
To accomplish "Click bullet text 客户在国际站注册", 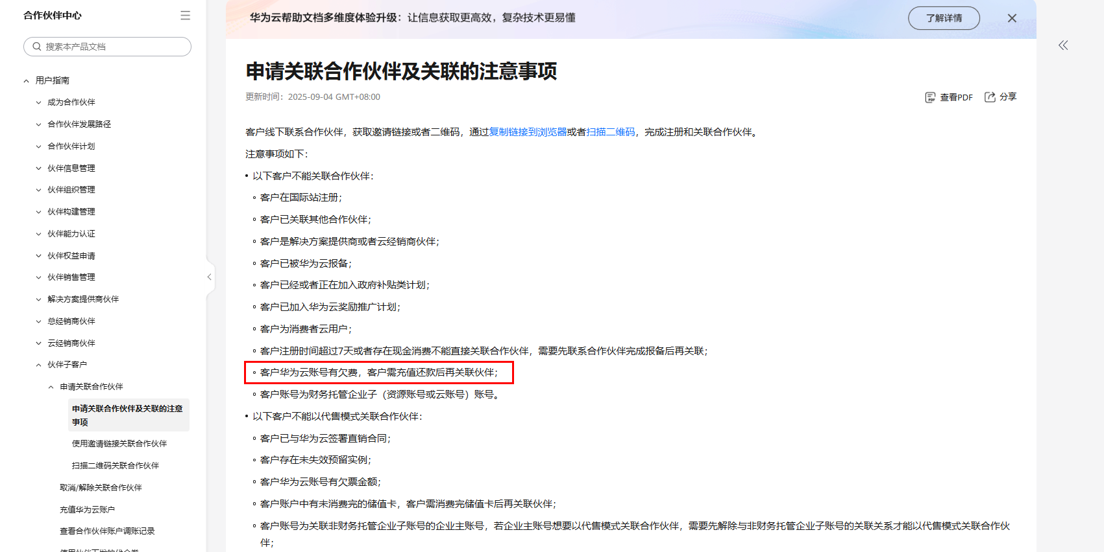I will [x=301, y=198].
